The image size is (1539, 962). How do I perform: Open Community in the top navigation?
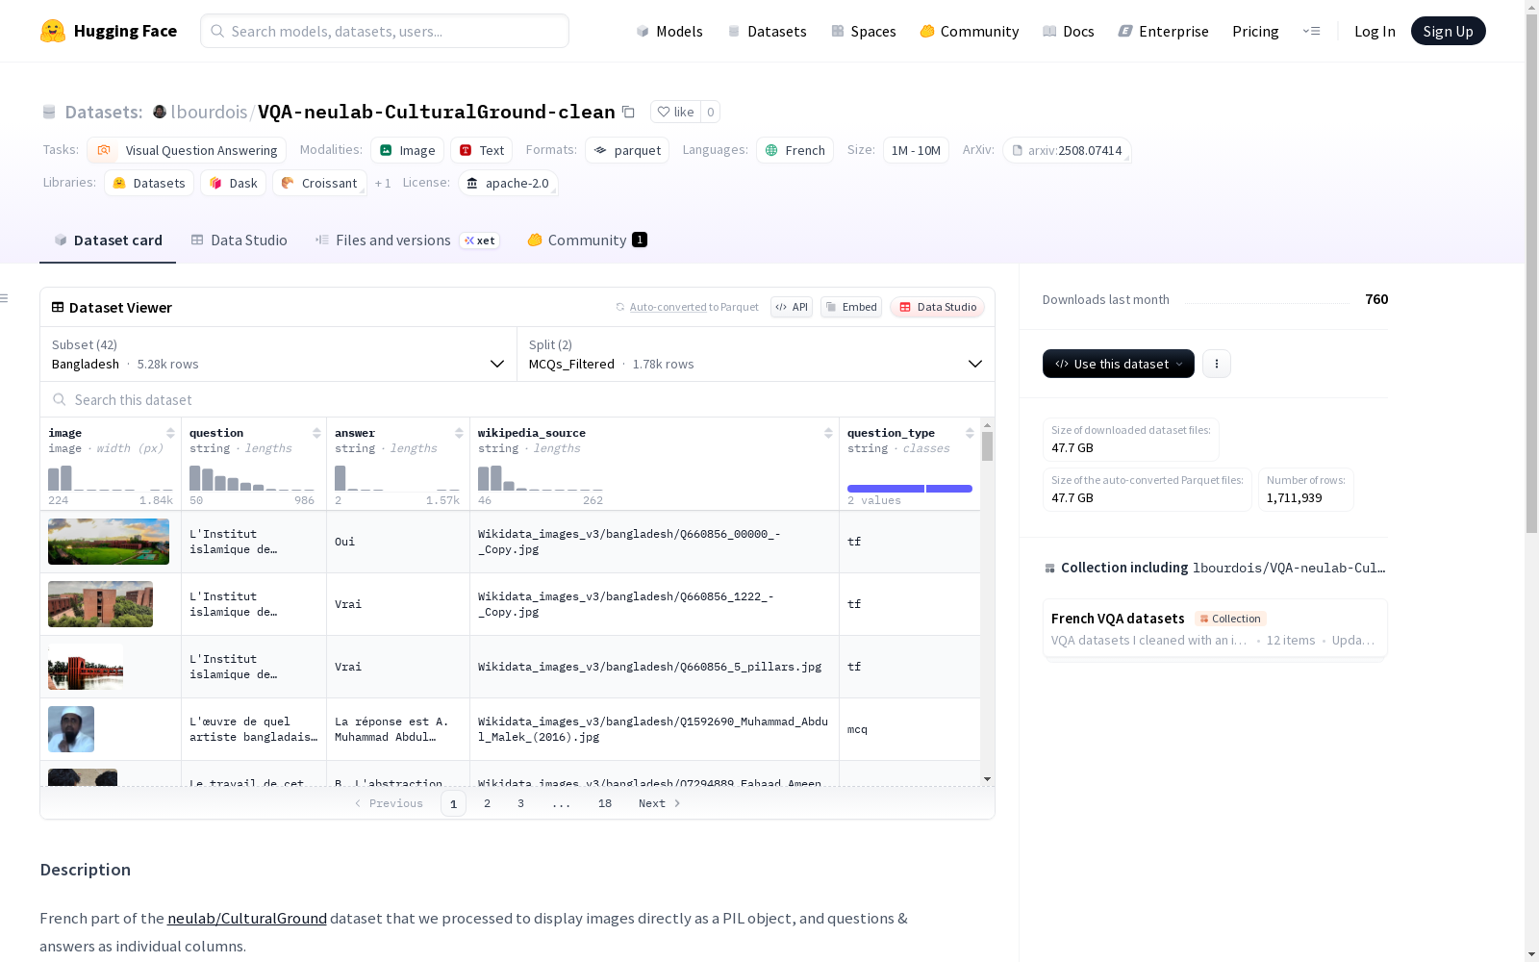(970, 31)
